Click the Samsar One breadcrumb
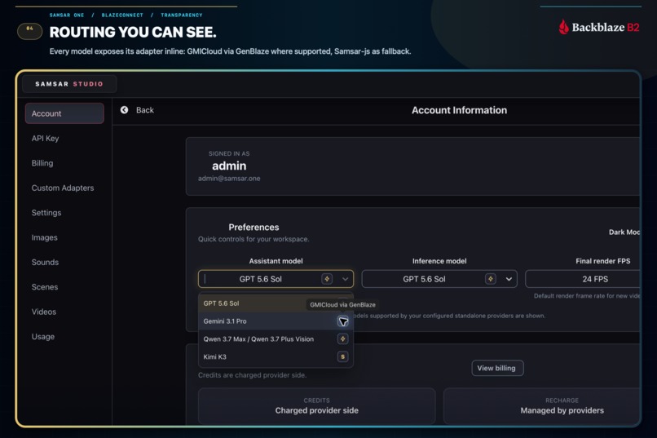The image size is (657, 438). [x=67, y=15]
